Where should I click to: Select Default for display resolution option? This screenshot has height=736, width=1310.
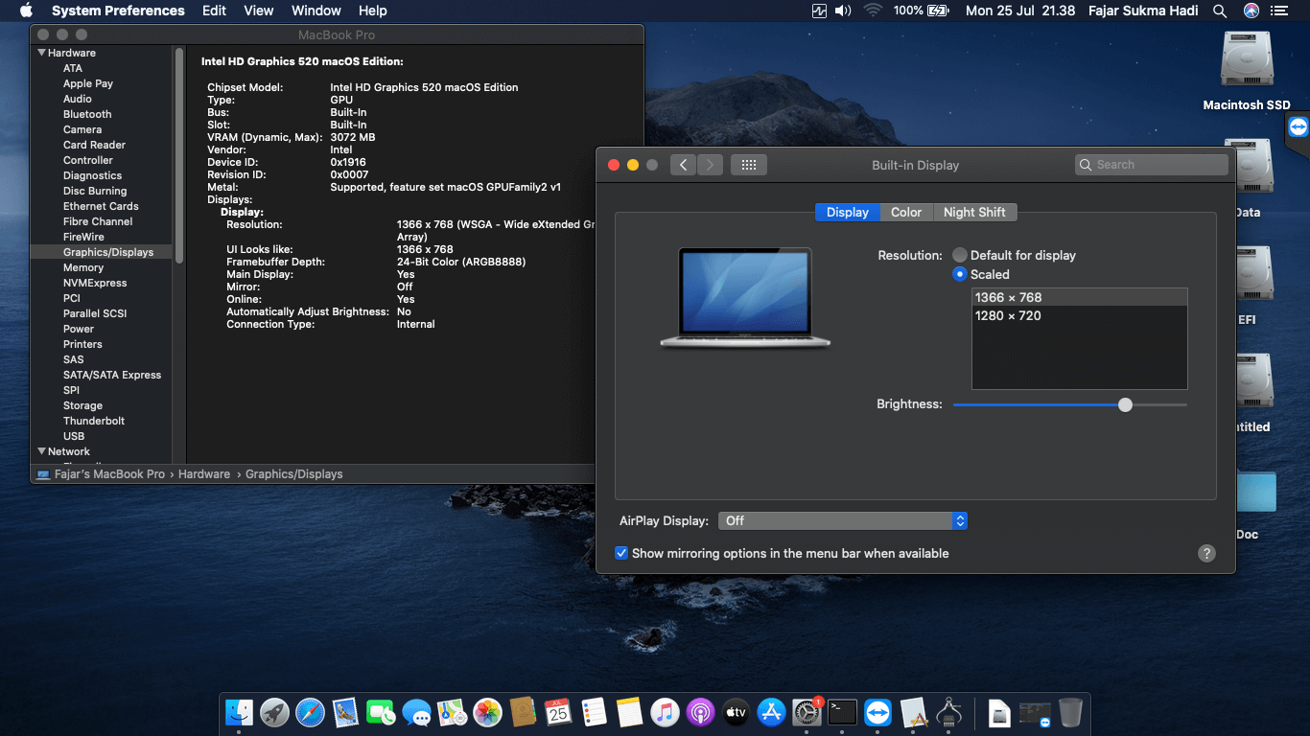pos(960,255)
